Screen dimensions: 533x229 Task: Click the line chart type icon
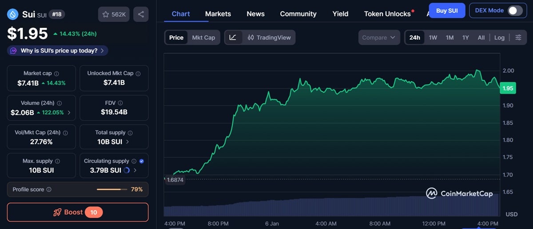pos(233,38)
